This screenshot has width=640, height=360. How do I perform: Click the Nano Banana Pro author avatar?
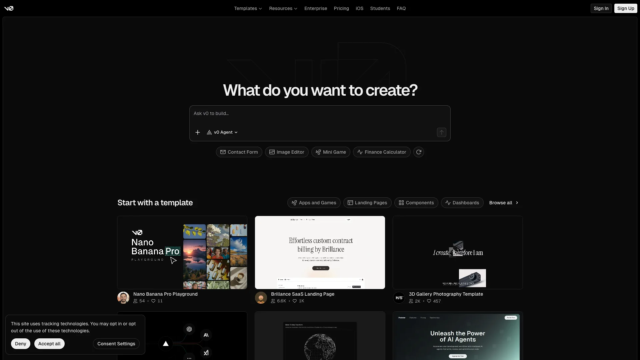(x=123, y=298)
